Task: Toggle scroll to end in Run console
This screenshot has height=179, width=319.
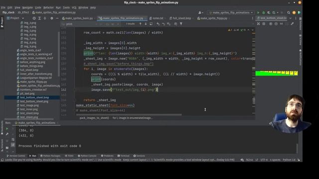Action: pos(13,145)
